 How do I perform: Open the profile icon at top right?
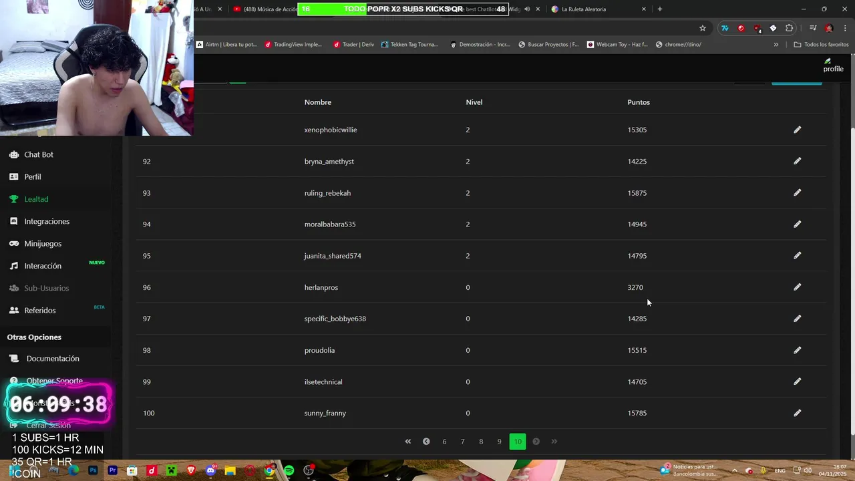click(833, 65)
